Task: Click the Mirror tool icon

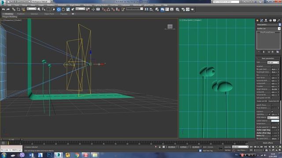Action: tap(147, 9)
